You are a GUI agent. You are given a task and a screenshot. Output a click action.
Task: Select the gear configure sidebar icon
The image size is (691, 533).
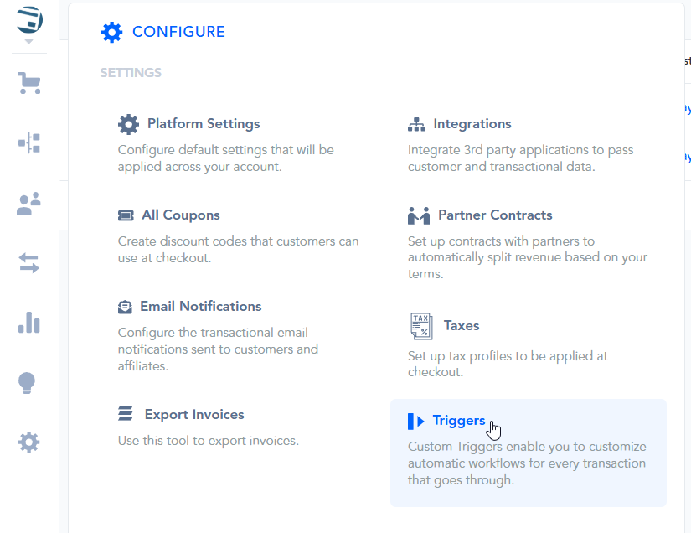29,442
